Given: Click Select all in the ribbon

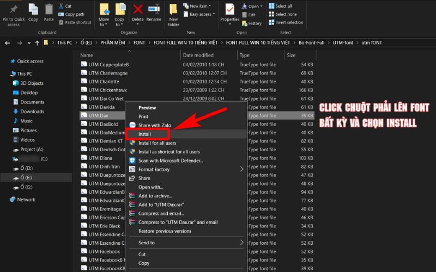Looking at the screenshot, I should coord(280,6).
